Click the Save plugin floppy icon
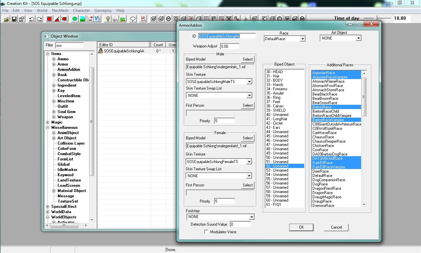The width and height of the screenshot is (421, 253). (14, 19)
